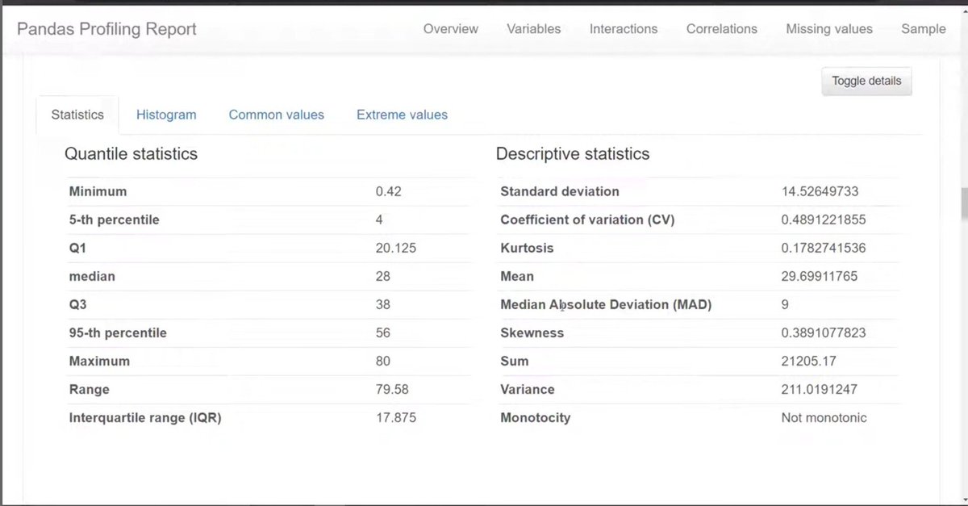The height and width of the screenshot is (506, 968).
Task: Click the Kurtosis row label
Action: pyautogui.click(x=527, y=248)
